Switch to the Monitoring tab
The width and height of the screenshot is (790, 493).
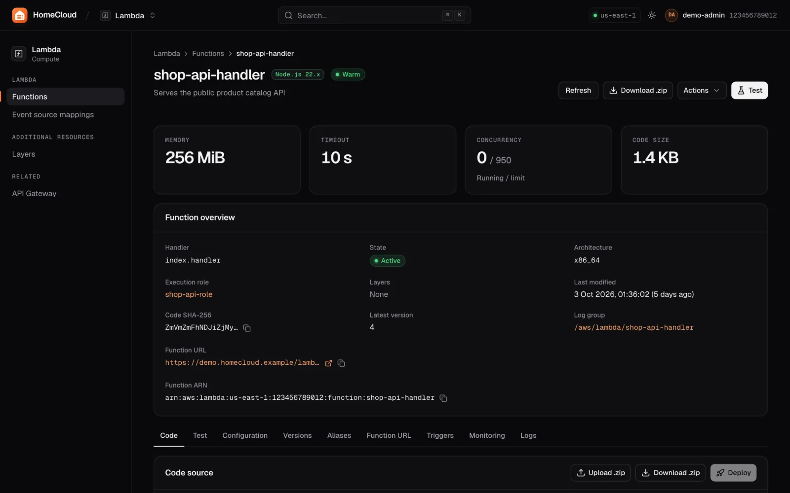point(487,435)
